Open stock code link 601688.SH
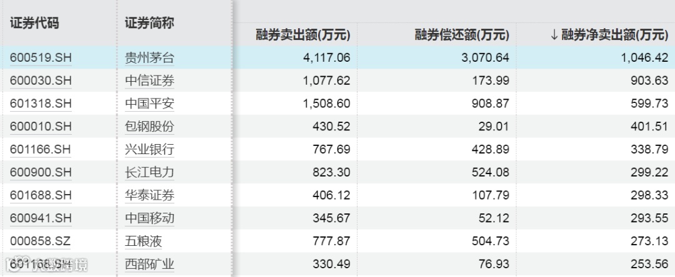The width and height of the screenshot is (675, 277). [x=41, y=195]
